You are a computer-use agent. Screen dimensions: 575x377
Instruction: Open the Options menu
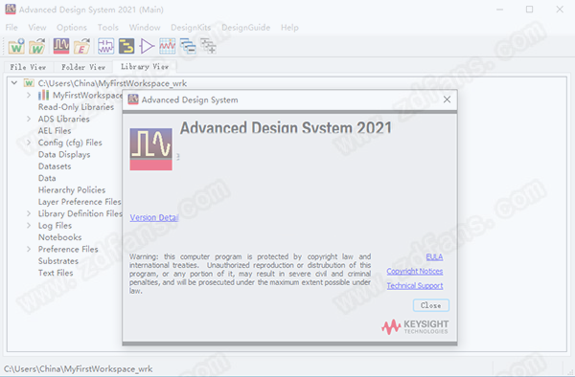pyautogui.click(x=72, y=28)
